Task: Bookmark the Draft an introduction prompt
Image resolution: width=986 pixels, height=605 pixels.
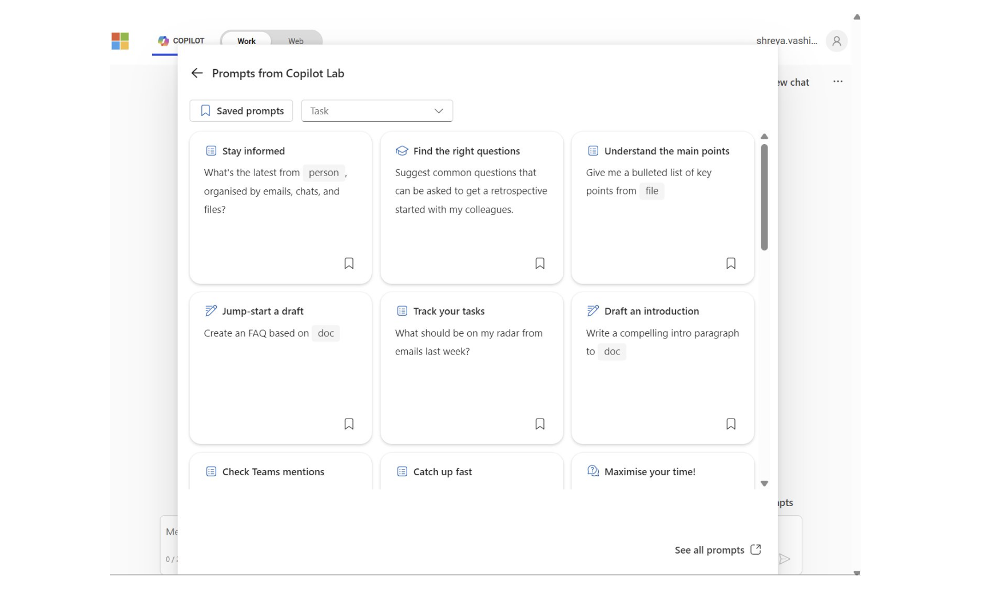Action: [731, 424]
